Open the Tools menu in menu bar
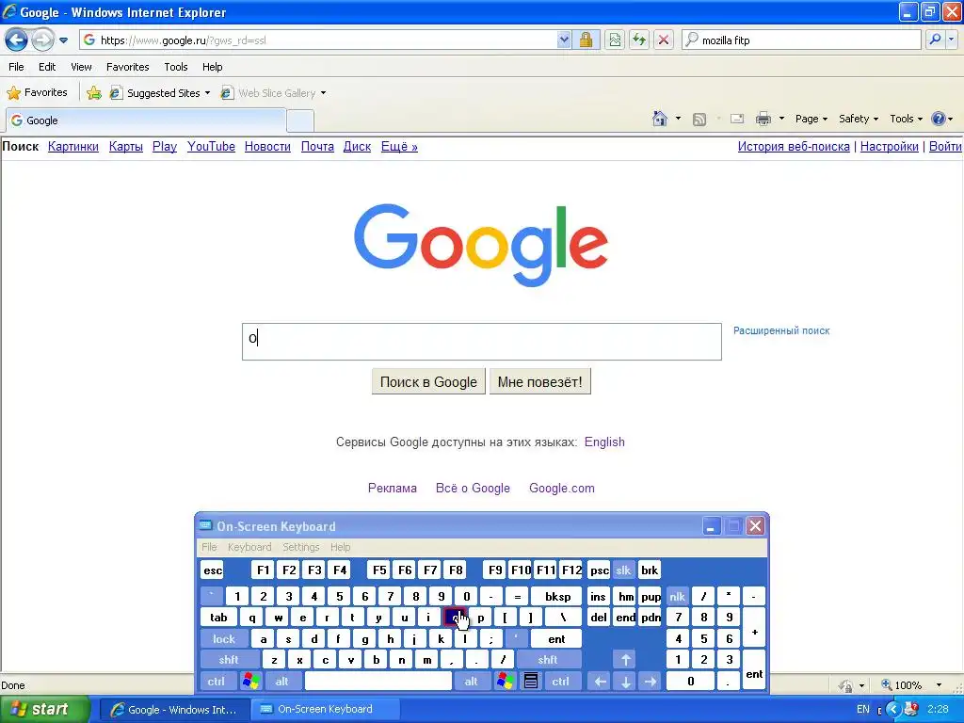 [x=176, y=67]
